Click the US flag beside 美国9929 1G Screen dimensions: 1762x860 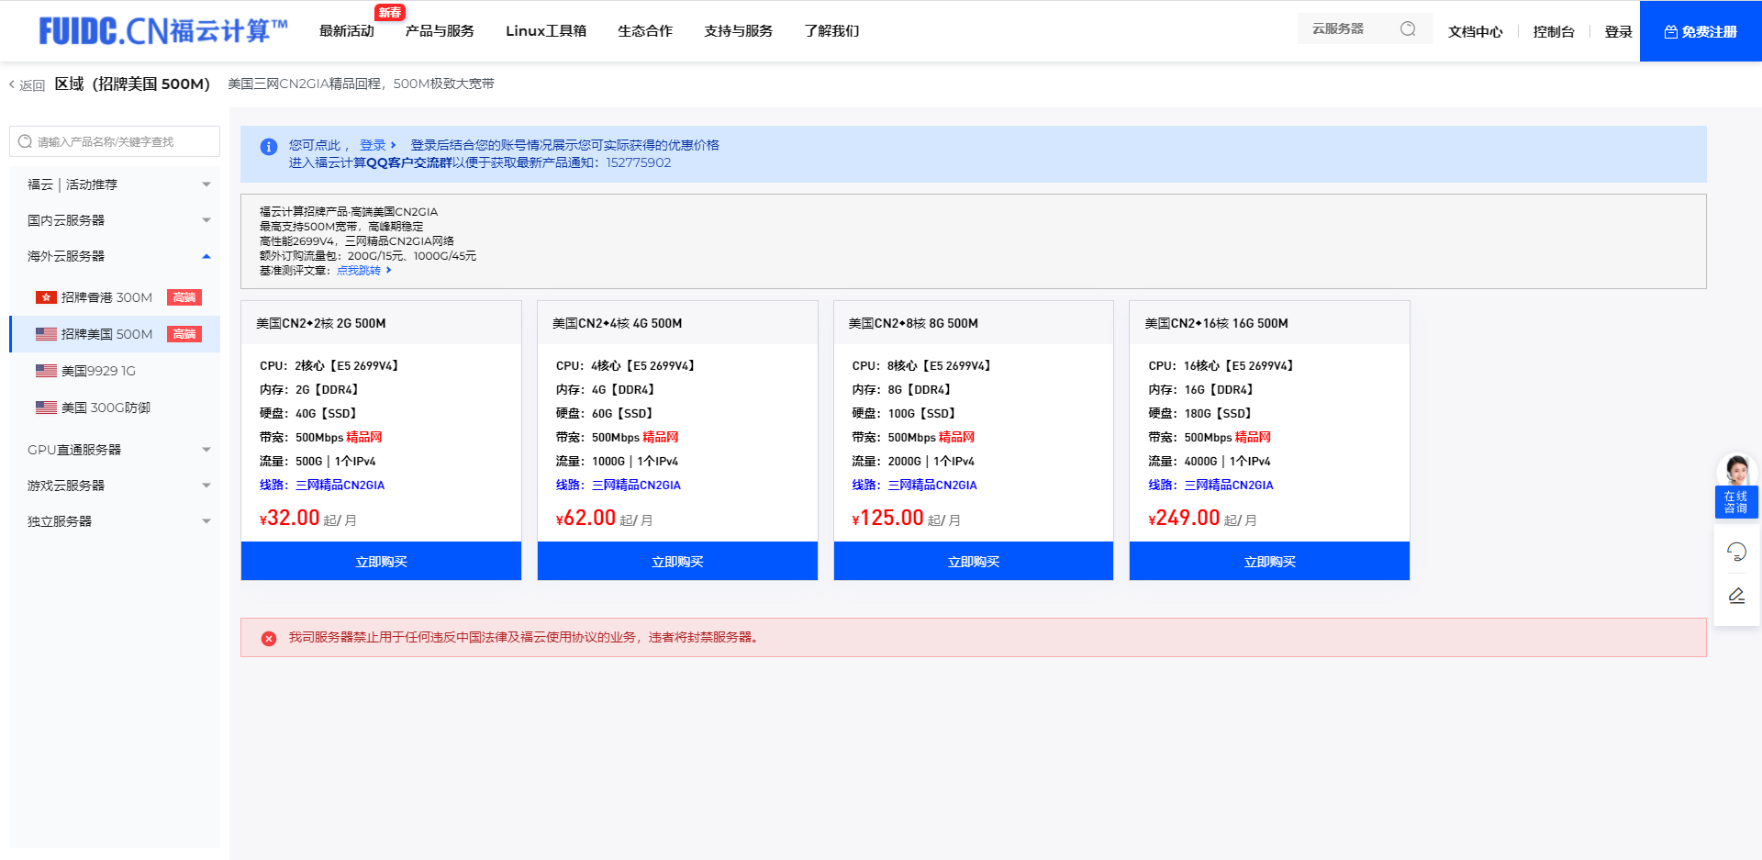[x=46, y=371]
